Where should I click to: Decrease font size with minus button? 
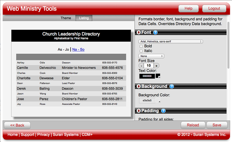(x=141, y=66)
